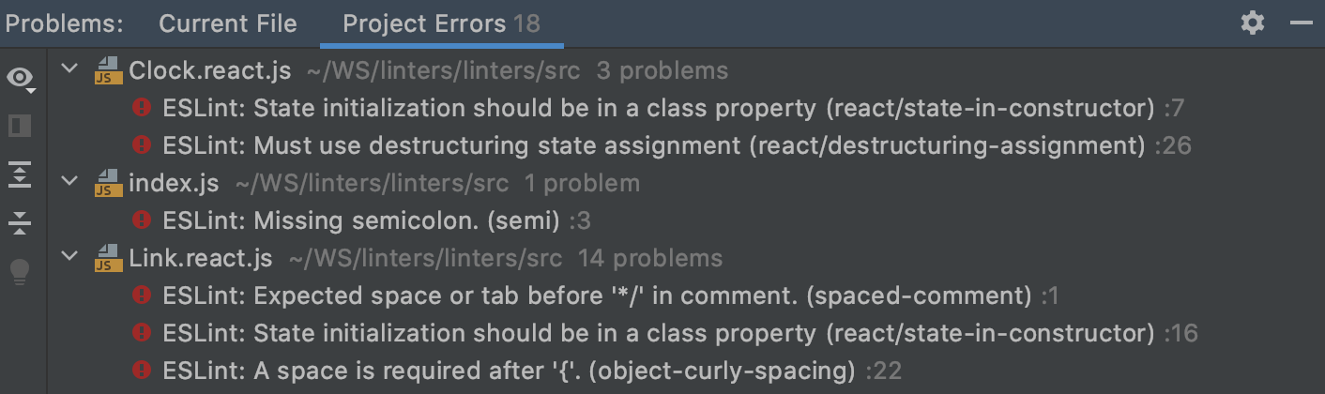The image size is (1325, 394).
Task: Select the Project Errors tab
Action: tap(441, 23)
